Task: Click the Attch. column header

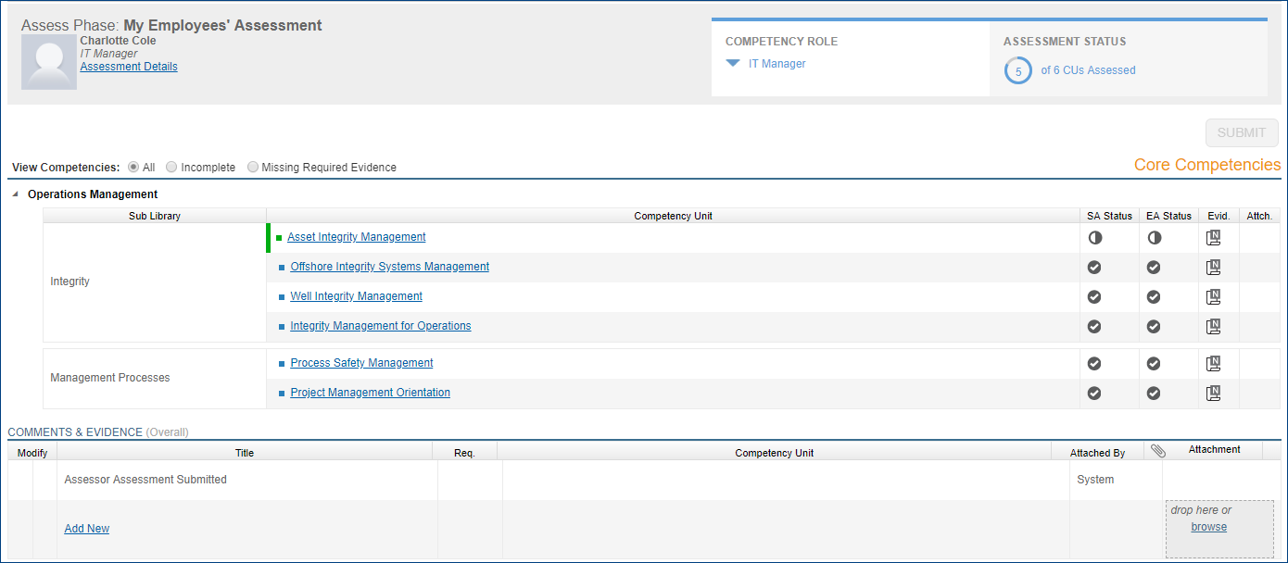Action: click(1259, 216)
